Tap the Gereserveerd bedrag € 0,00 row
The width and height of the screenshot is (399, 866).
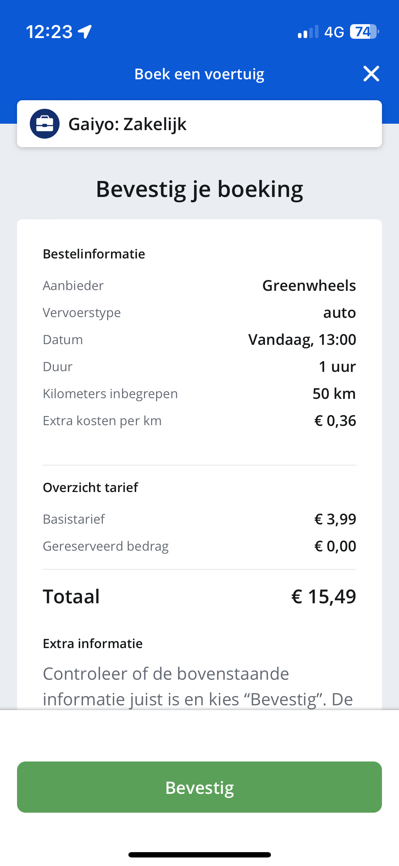(x=199, y=546)
